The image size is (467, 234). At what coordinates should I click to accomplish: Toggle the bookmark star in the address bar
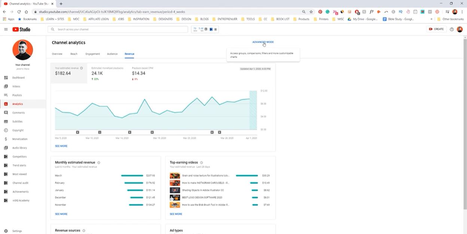pyautogui.click(x=311, y=12)
